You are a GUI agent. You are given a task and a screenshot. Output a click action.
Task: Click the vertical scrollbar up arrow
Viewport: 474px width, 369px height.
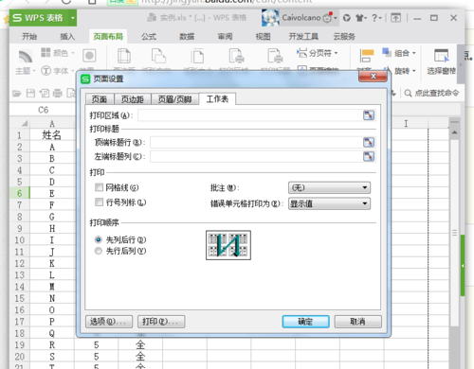tap(454, 132)
